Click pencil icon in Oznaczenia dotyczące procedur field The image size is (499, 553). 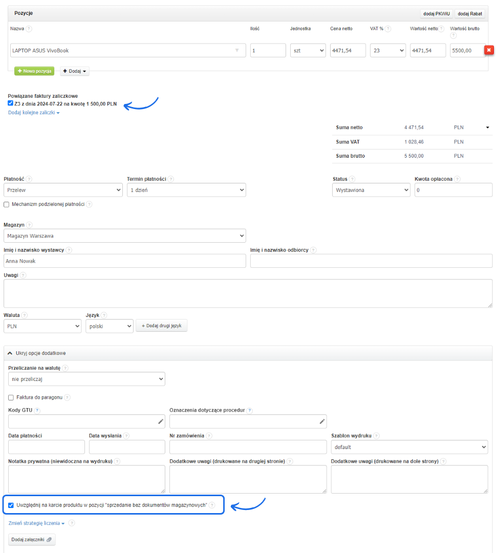[x=322, y=421]
